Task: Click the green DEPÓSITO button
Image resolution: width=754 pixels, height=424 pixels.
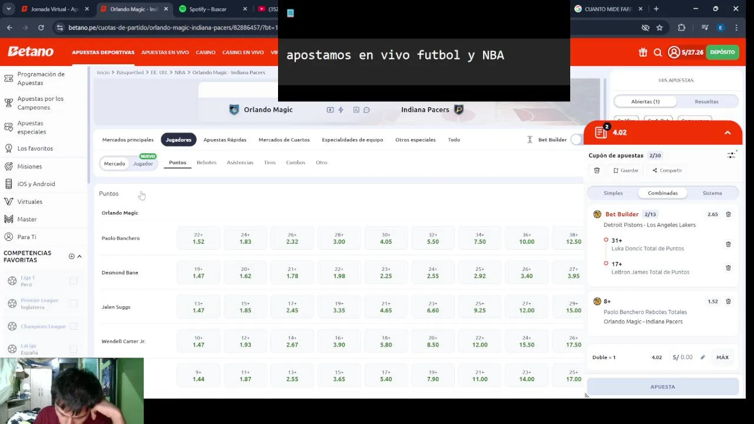Action: tap(722, 52)
